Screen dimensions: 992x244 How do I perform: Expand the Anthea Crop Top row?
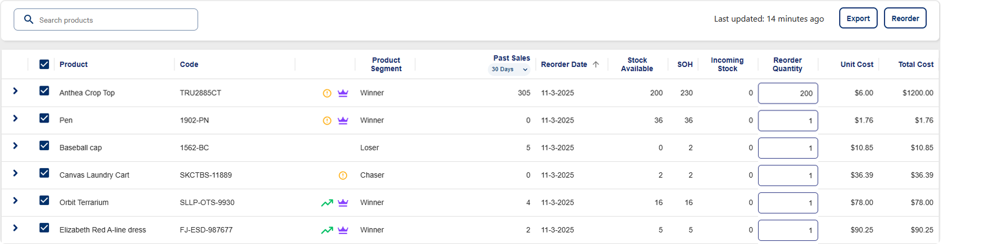[x=15, y=91]
